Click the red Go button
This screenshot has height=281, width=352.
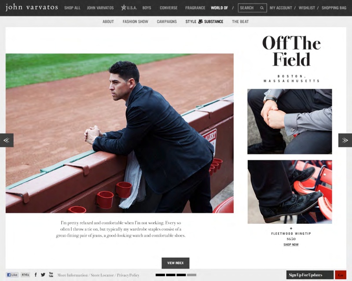[x=341, y=275]
